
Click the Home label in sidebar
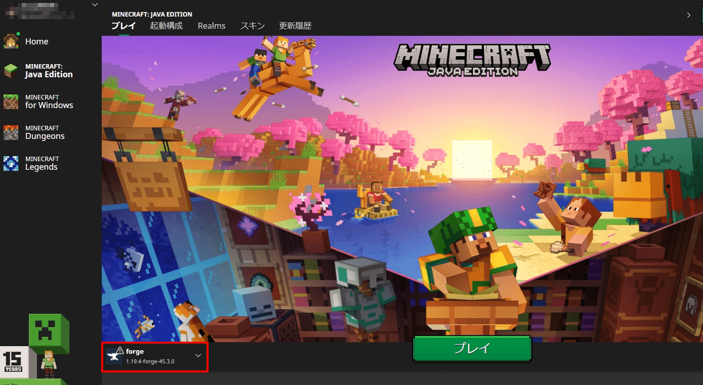37,42
